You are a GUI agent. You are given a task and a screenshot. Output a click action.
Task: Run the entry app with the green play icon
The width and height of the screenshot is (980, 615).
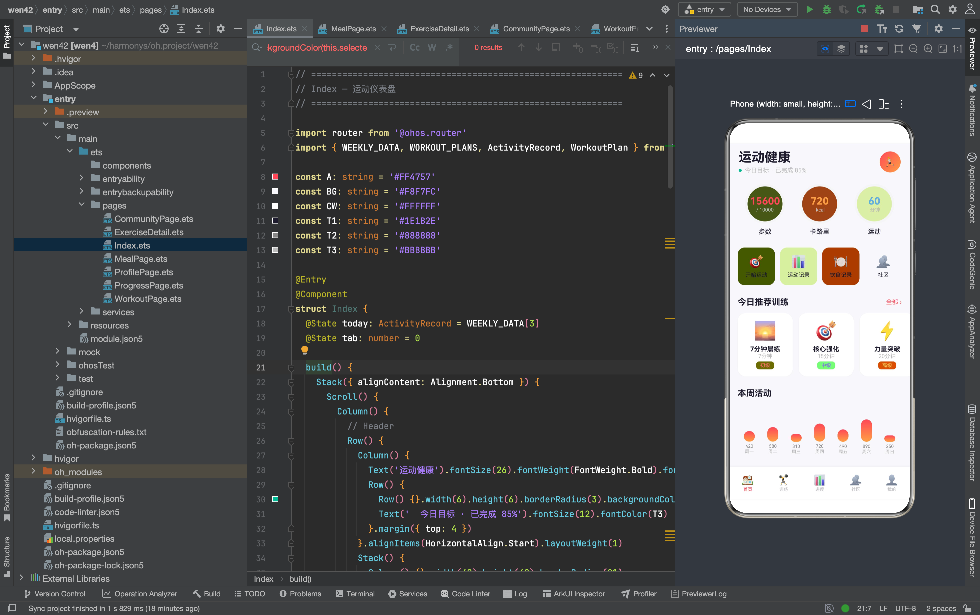[809, 9]
